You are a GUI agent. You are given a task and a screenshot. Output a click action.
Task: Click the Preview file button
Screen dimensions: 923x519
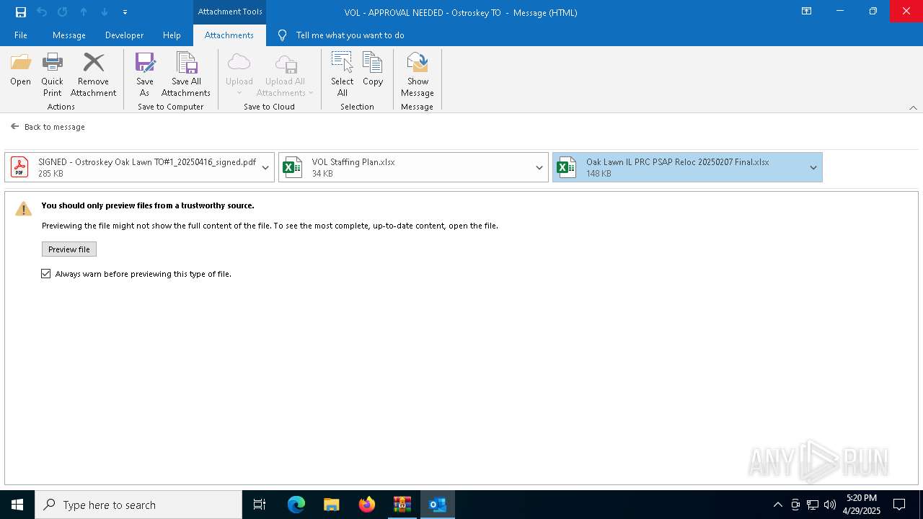69,249
